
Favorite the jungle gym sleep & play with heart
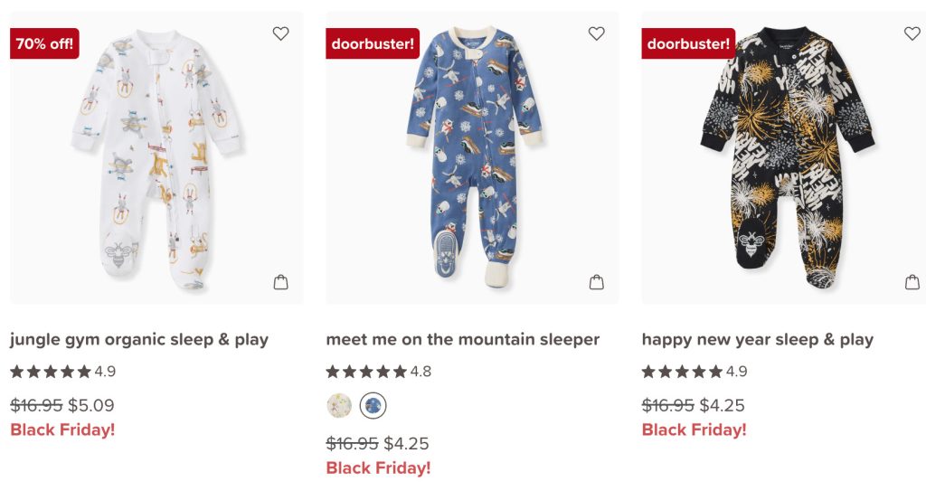tap(280, 33)
